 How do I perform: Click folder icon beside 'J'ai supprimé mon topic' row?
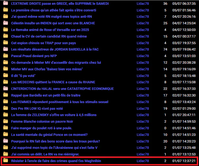tap(6, 147)
